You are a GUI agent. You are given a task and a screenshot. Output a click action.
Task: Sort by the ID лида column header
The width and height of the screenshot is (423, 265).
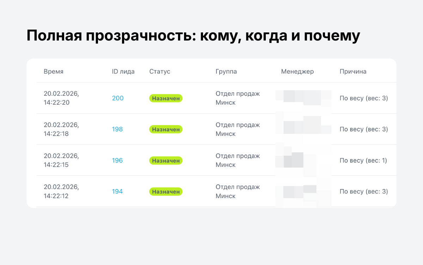point(123,72)
